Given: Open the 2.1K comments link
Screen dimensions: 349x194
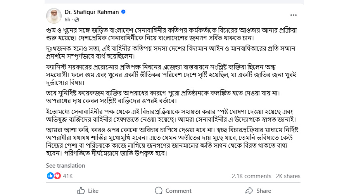Looking at the screenshot, I should click(x=251, y=176).
